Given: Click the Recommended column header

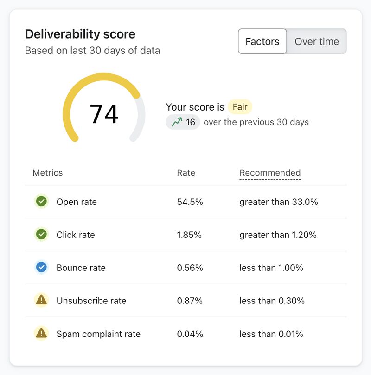Looking at the screenshot, I should (x=270, y=173).
